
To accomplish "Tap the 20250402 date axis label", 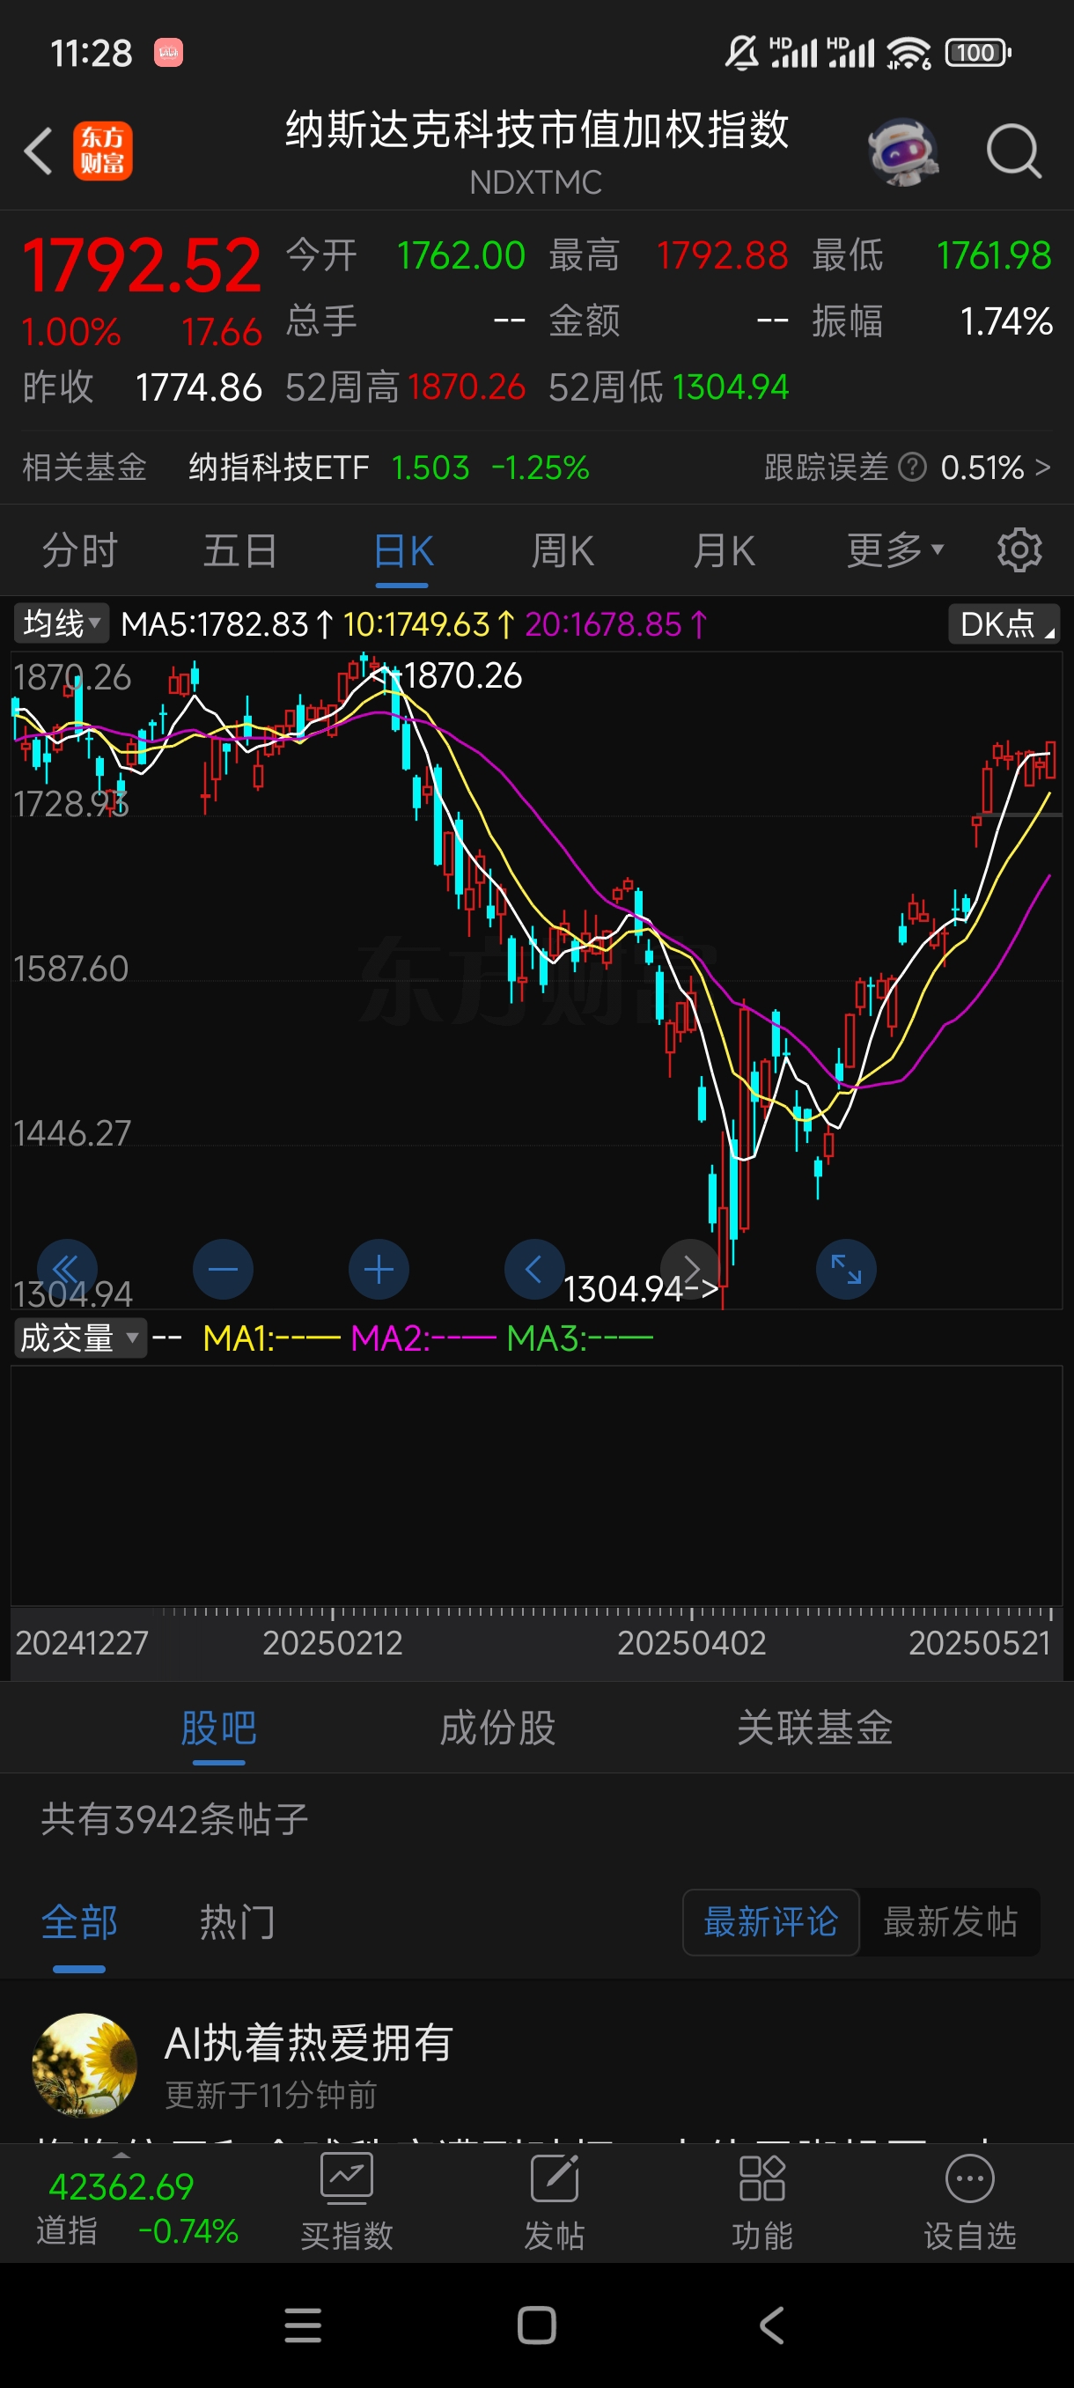I will point(691,1643).
